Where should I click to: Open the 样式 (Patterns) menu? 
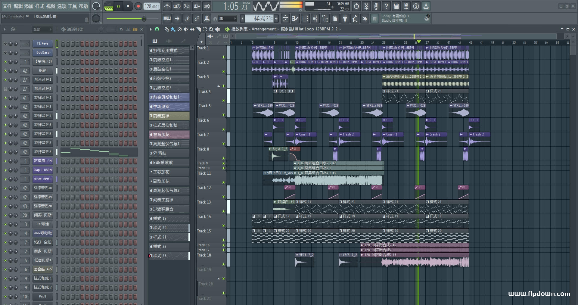(40, 6)
